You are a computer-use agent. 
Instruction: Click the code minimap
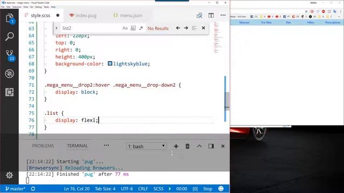218,37
